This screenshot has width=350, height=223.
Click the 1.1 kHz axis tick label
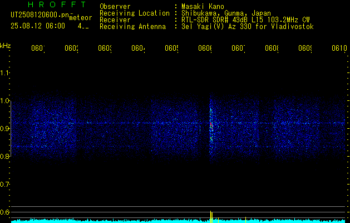(4, 73)
